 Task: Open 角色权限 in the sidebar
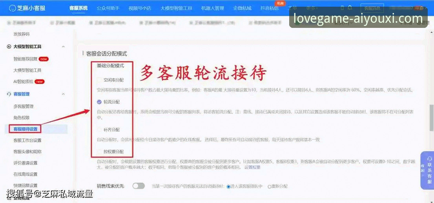pyautogui.click(x=21, y=118)
